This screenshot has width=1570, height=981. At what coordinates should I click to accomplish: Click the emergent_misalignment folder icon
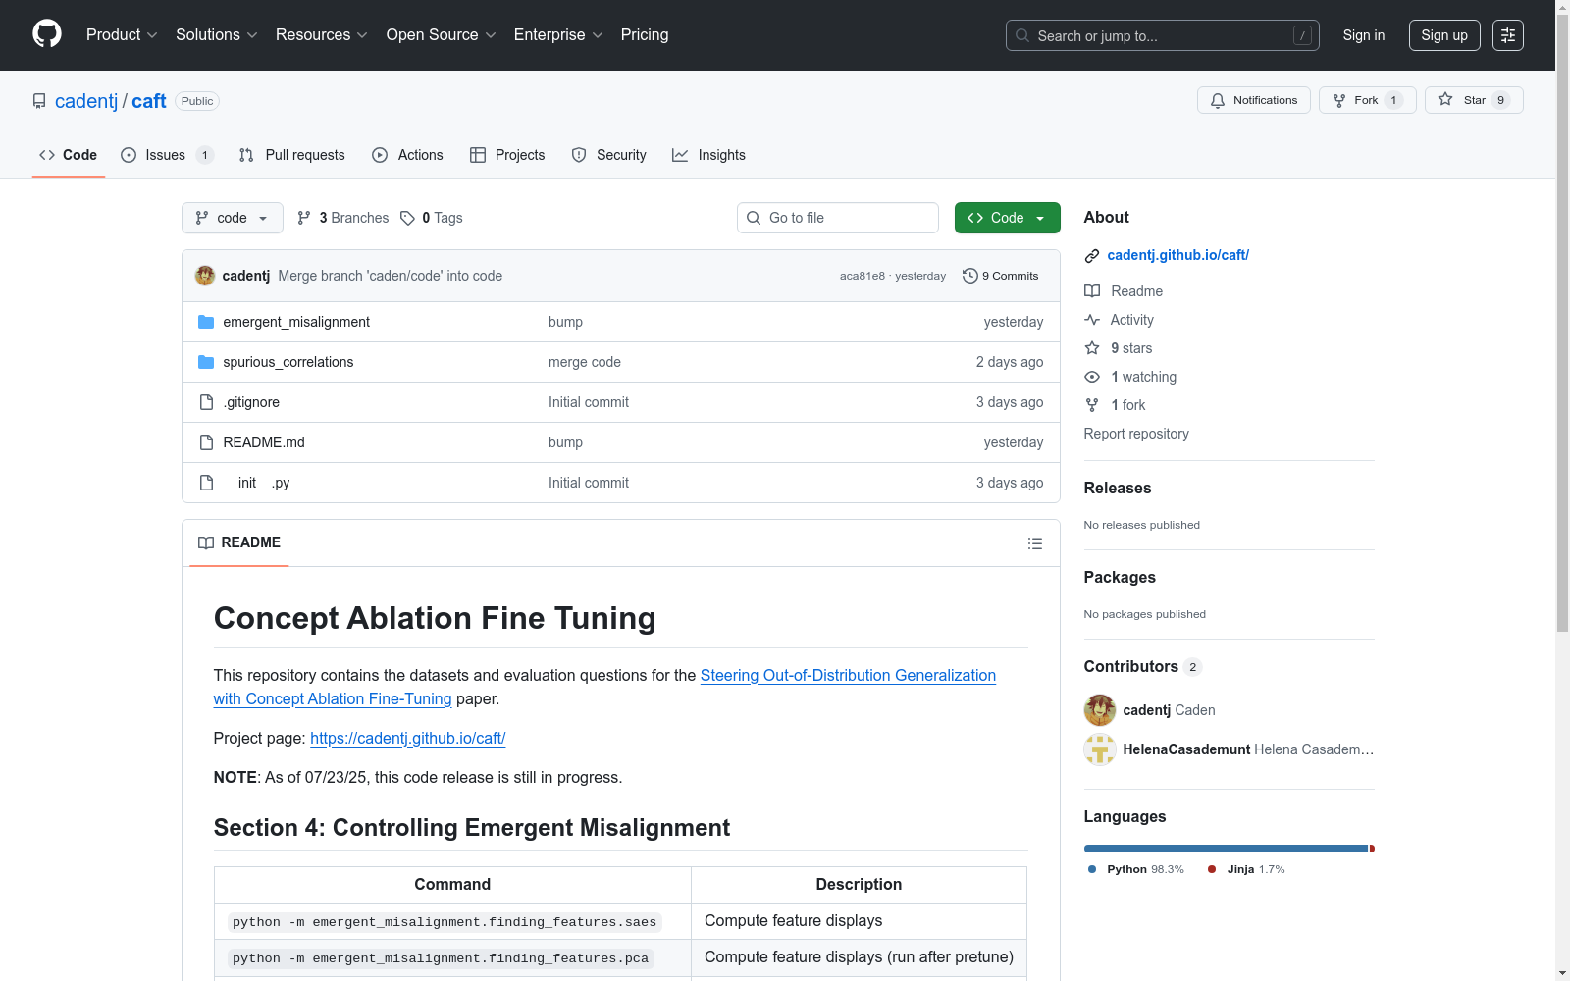point(206,322)
